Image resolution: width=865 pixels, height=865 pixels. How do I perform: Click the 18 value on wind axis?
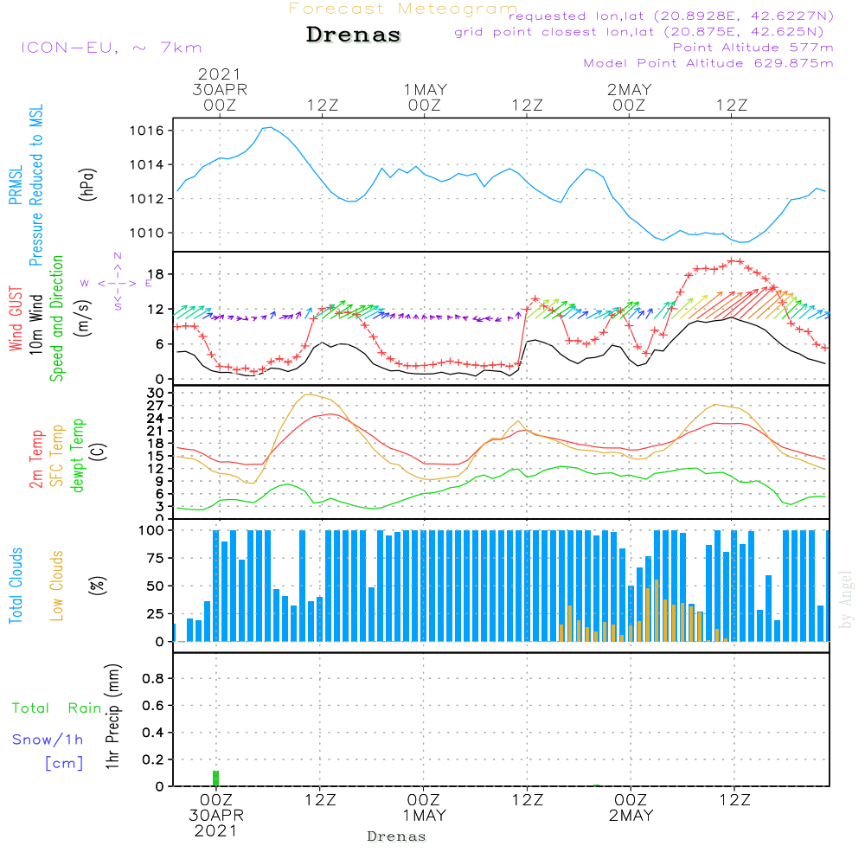[x=156, y=274]
